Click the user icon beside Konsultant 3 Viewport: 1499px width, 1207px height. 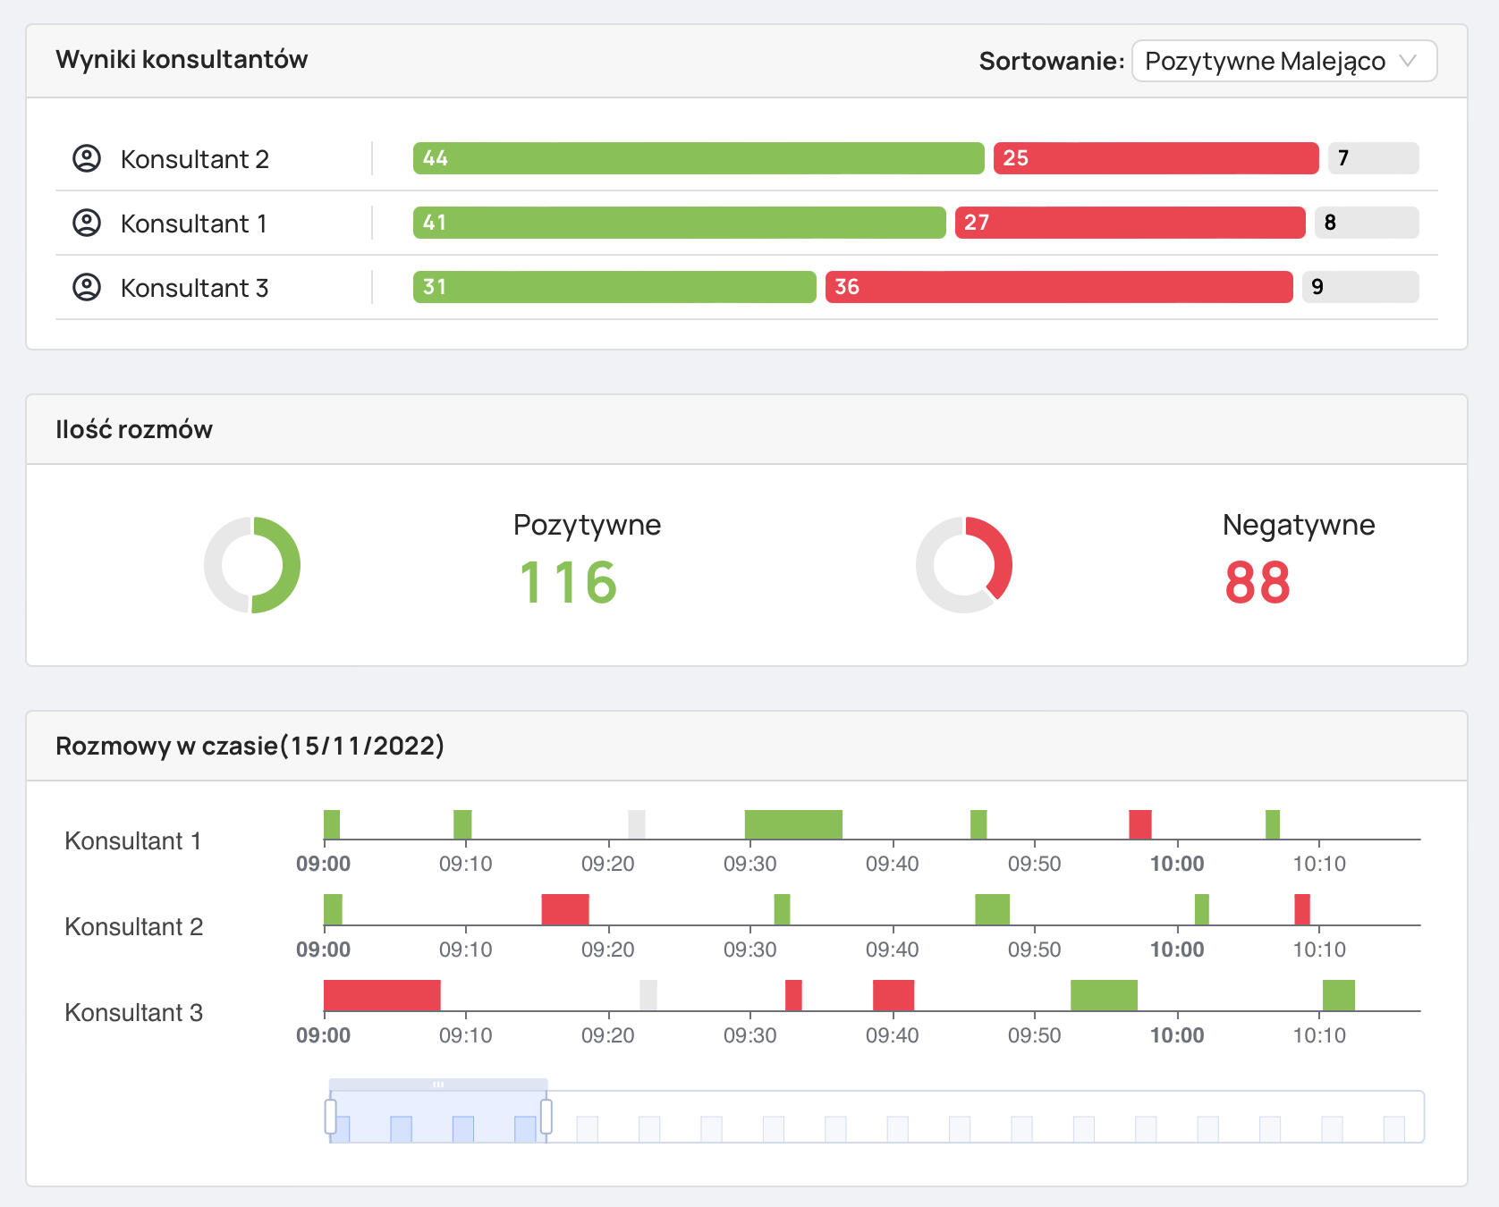(87, 287)
